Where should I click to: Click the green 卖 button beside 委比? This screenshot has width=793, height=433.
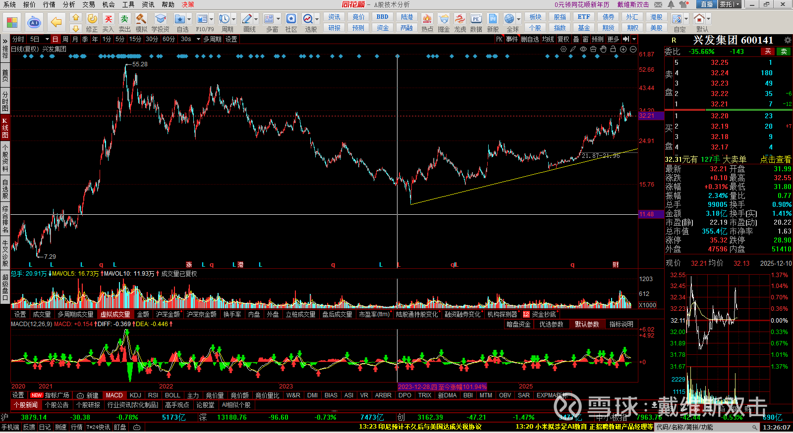[x=784, y=51]
